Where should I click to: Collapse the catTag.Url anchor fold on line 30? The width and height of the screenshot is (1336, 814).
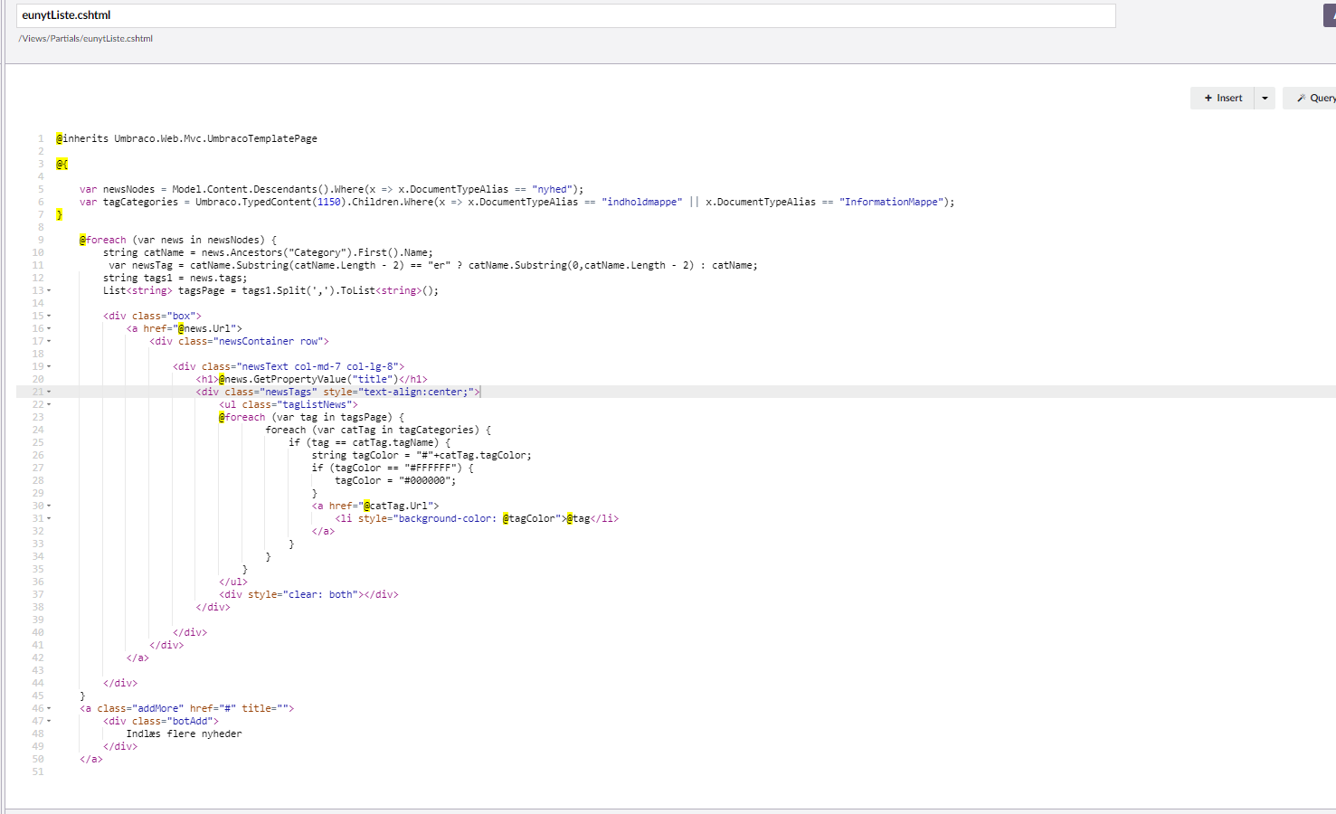[49, 506]
